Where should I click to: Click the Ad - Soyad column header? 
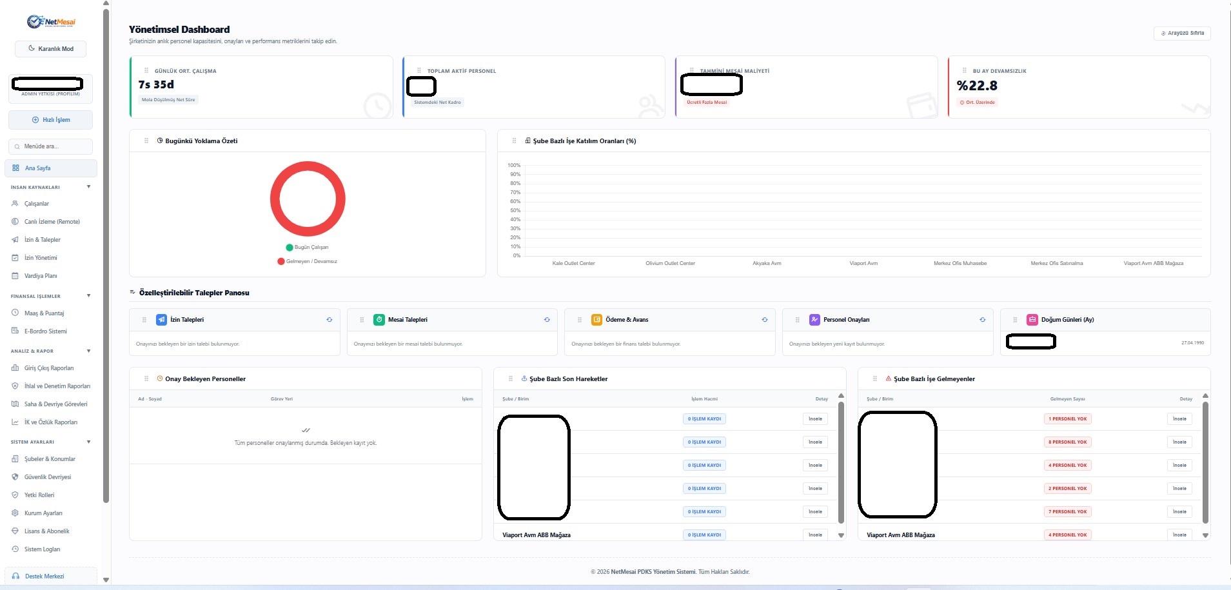click(150, 399)
